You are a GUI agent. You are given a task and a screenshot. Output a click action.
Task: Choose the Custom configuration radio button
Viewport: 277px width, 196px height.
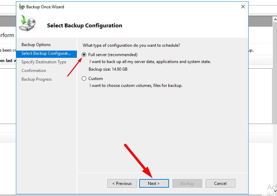tap(84, 79)
